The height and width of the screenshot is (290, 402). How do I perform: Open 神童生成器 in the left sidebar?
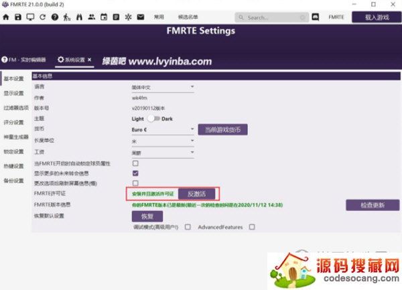coord(16,137)
